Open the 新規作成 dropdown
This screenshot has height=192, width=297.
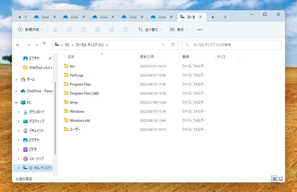[x=30, y=29]
